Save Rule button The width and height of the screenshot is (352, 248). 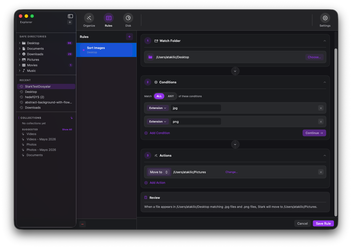point(323,223)
